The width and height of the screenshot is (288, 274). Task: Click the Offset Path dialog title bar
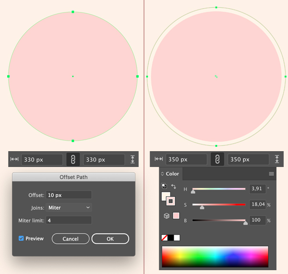(73, 177)
